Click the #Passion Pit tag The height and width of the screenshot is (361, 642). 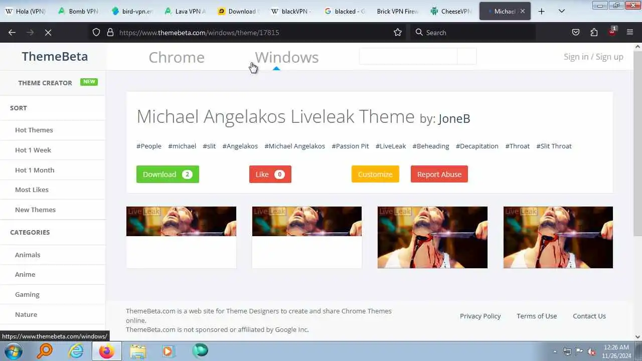pos(350,146)
